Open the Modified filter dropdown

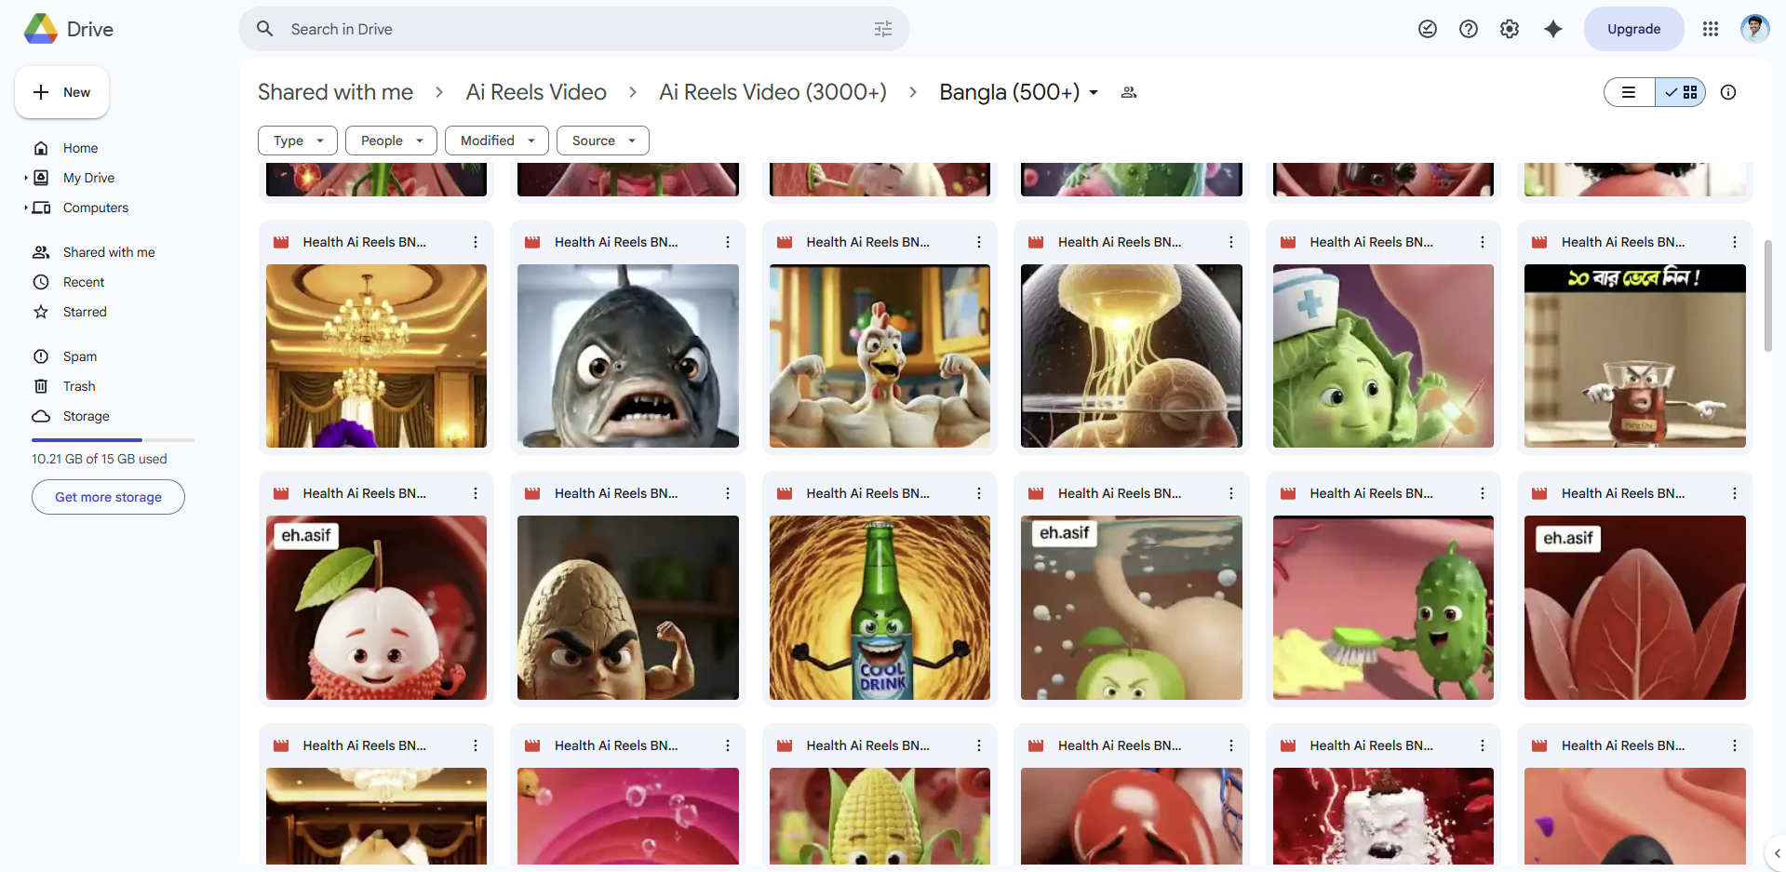(496, 141)
